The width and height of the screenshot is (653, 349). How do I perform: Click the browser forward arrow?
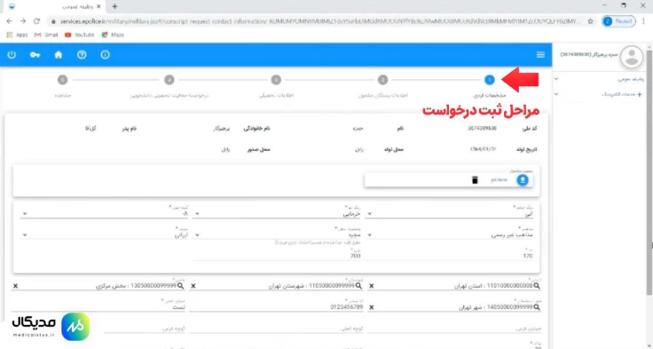click(23, 21)
